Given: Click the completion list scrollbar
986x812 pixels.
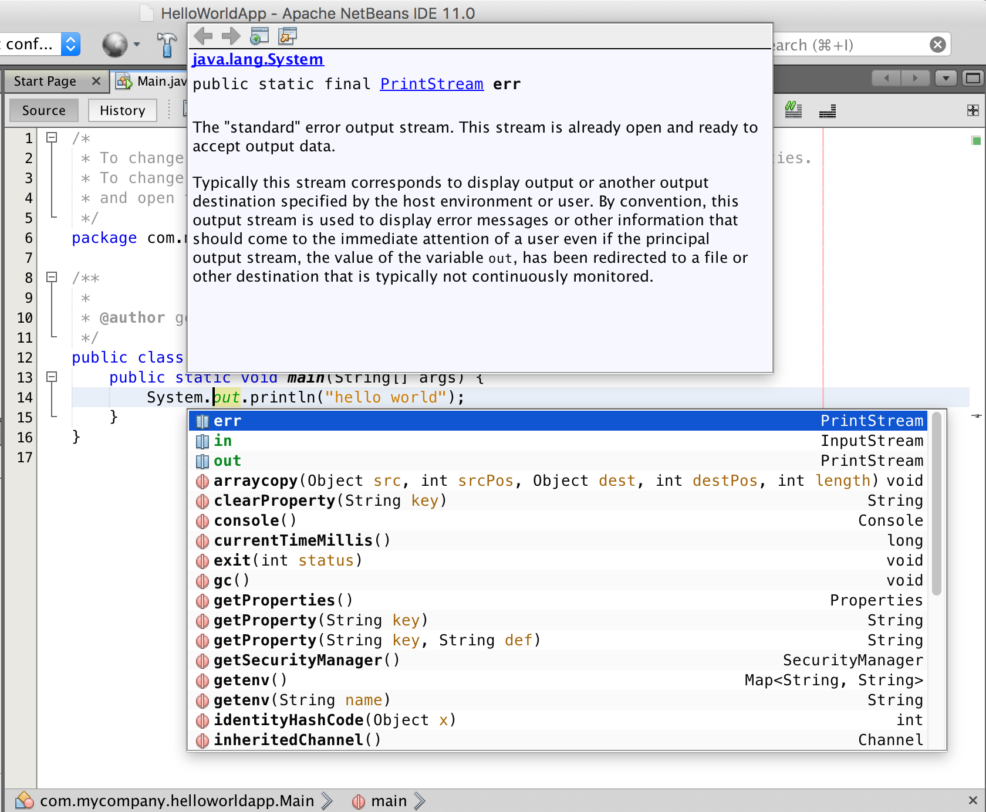Looking at the screenshot, I should (x=937, y=505).
